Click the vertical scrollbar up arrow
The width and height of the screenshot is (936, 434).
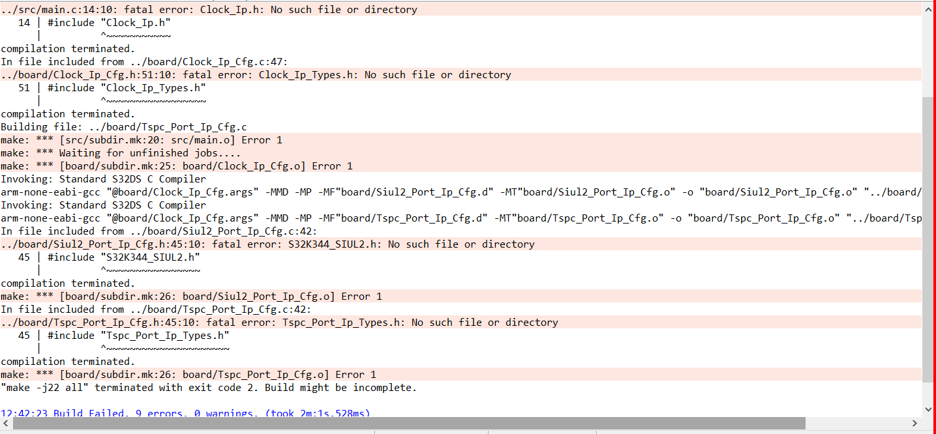929,9
